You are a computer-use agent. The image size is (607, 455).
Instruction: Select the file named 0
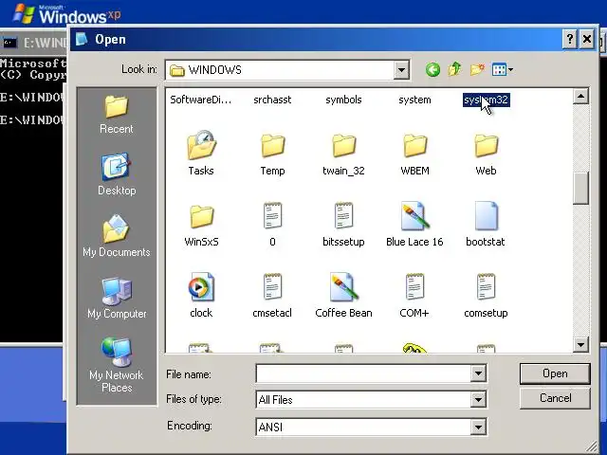272,225
